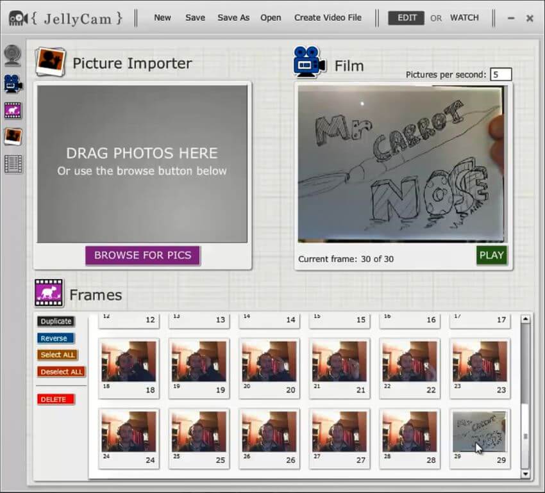Viewport: 545px width, 493px height.
Task: Click the blue camera icon beside Film
Action: [x=310, y=62]
